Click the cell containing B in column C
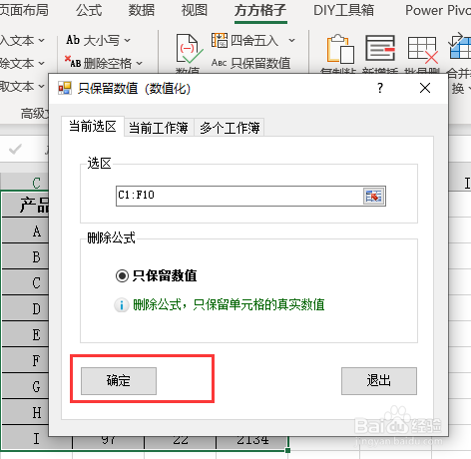Viewport: 471px width, 459px height. [x=25, y=256]
